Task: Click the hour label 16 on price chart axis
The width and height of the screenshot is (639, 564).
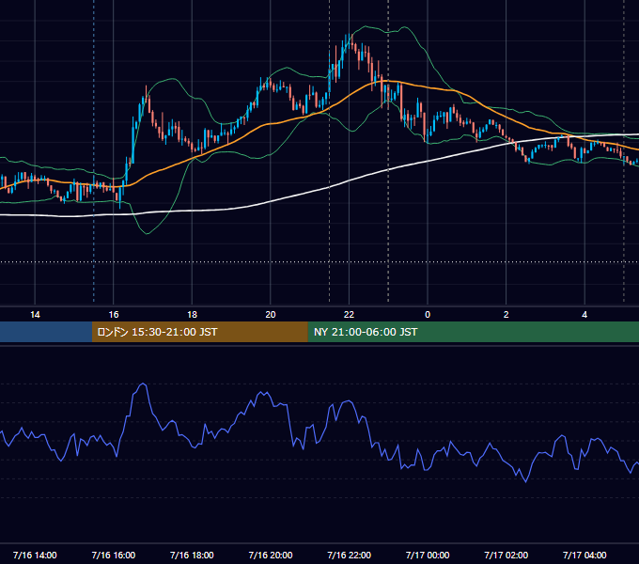Action: (x=114, y=315)
